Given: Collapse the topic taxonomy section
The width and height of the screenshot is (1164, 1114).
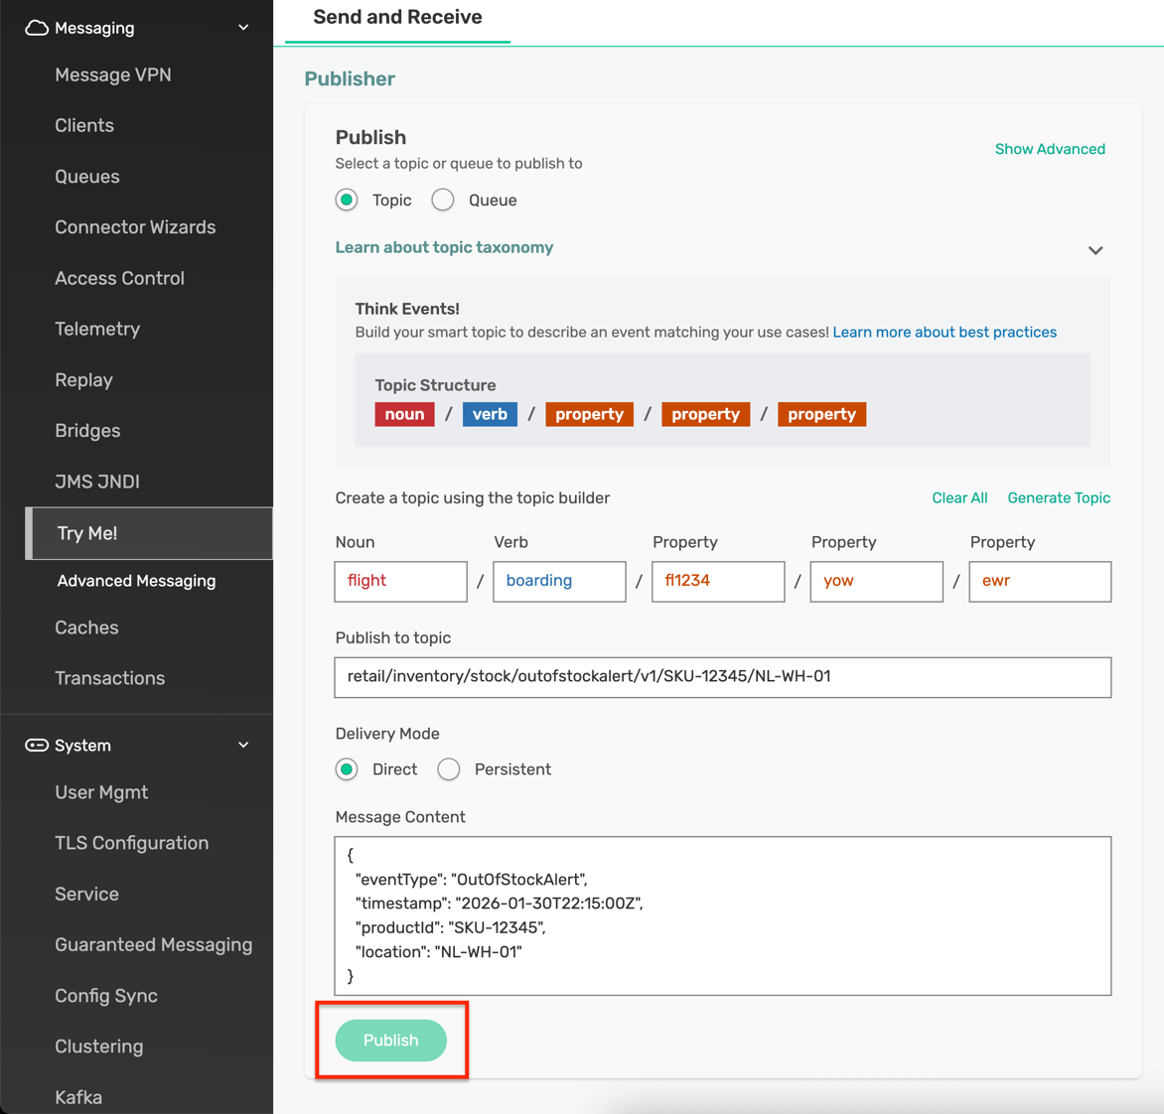Looking at the screenshot, I should click(x=1094, y=250).
